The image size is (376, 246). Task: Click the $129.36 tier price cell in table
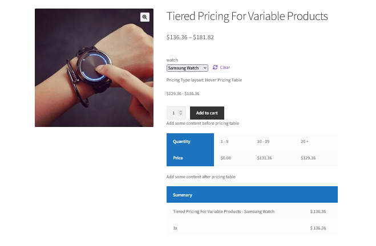[308, 158]
